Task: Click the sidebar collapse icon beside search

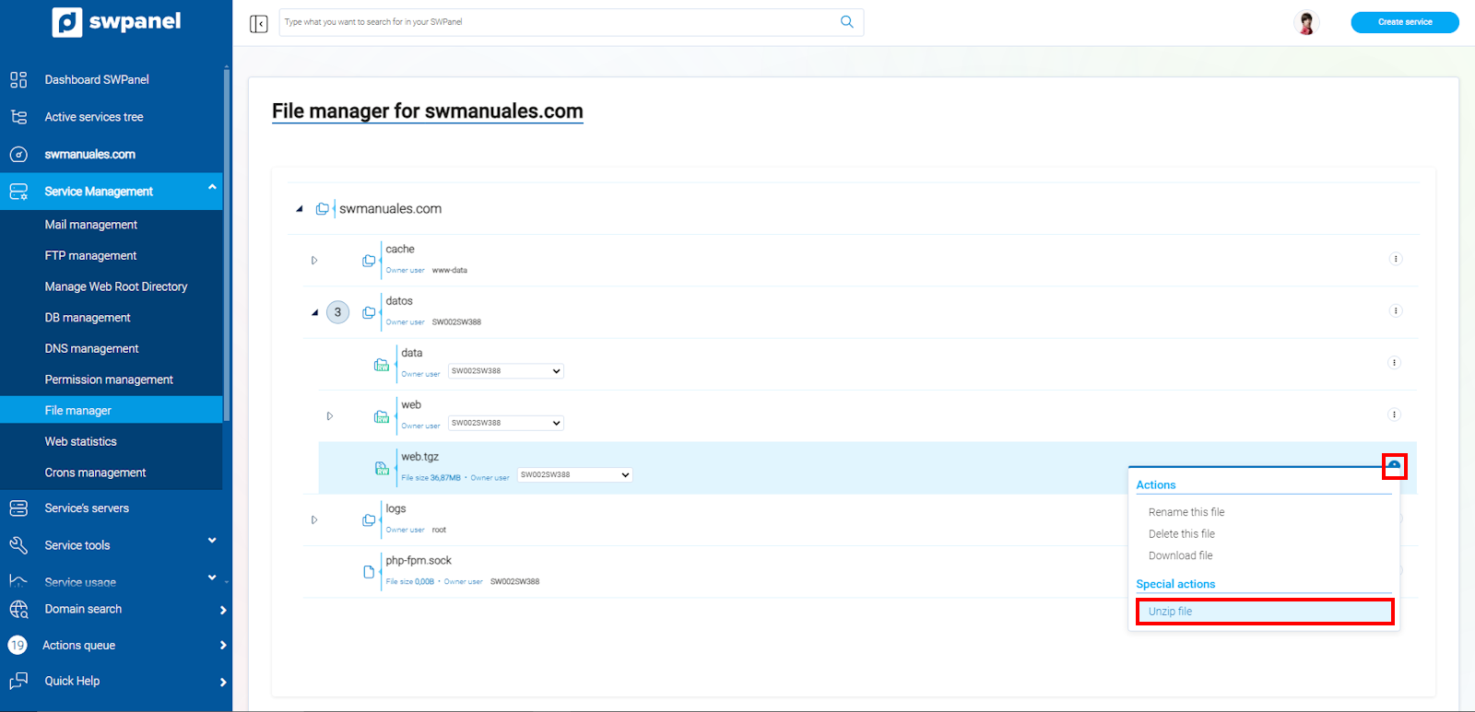Action: pos(259,23)
